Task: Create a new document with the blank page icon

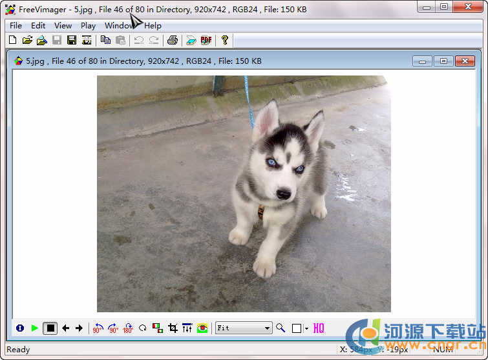Action: tap(12, 40)
